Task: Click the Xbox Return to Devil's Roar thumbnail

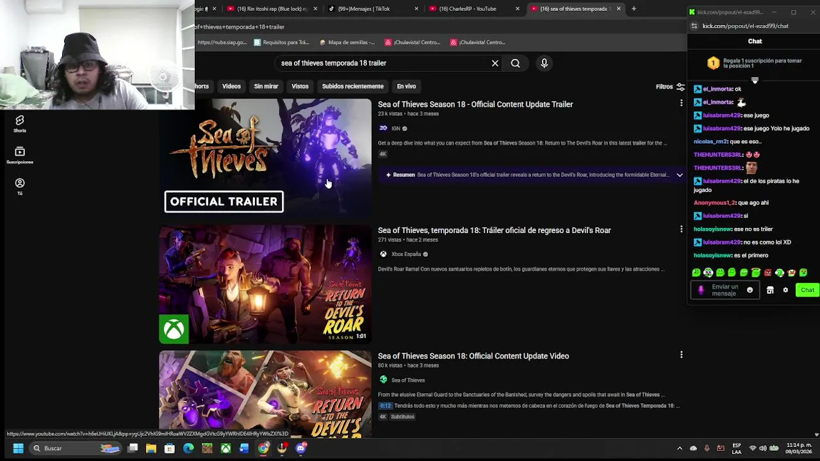Action: pos(265,284)
